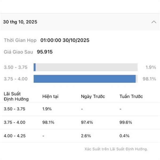160x160 pixels.
Task: Click the 30 thg 10, 2025 date header
Action: (x=20, y=22)
